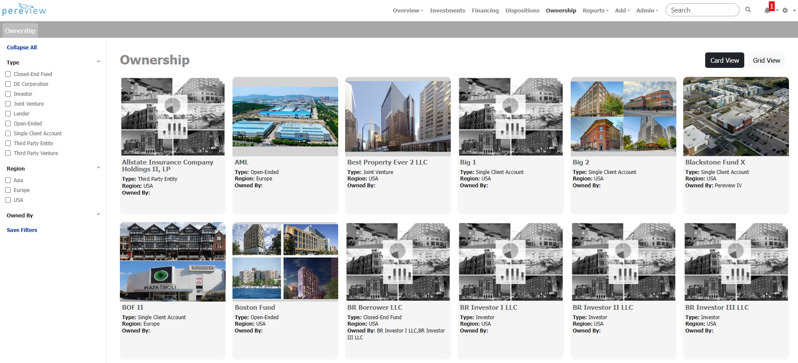798x363 pixels.
Task: Toggle the Single Client Account checkbox
Action: [8, 134]
